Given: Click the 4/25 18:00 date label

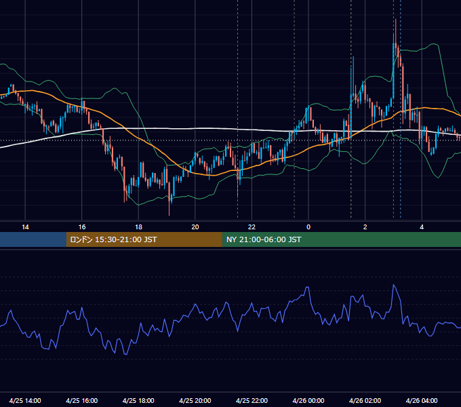Looking at the screenshot, I should (x=138, y=400).
